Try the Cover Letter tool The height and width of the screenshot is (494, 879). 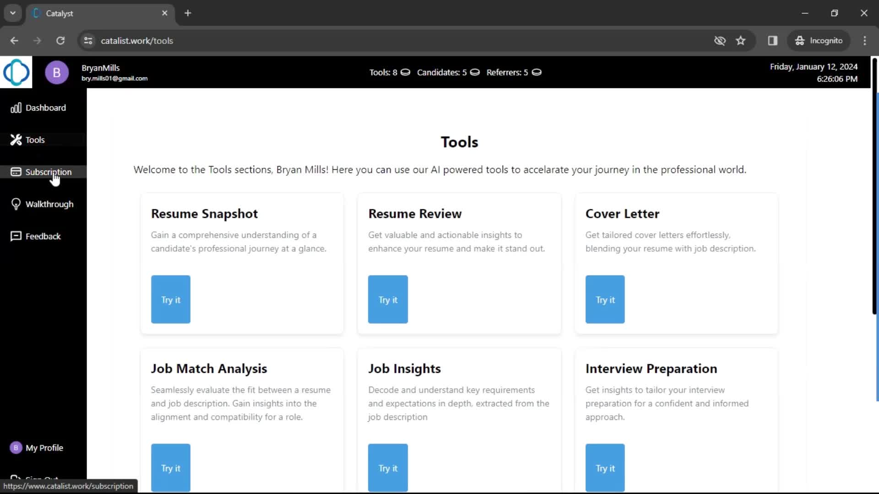pos(605,299)
